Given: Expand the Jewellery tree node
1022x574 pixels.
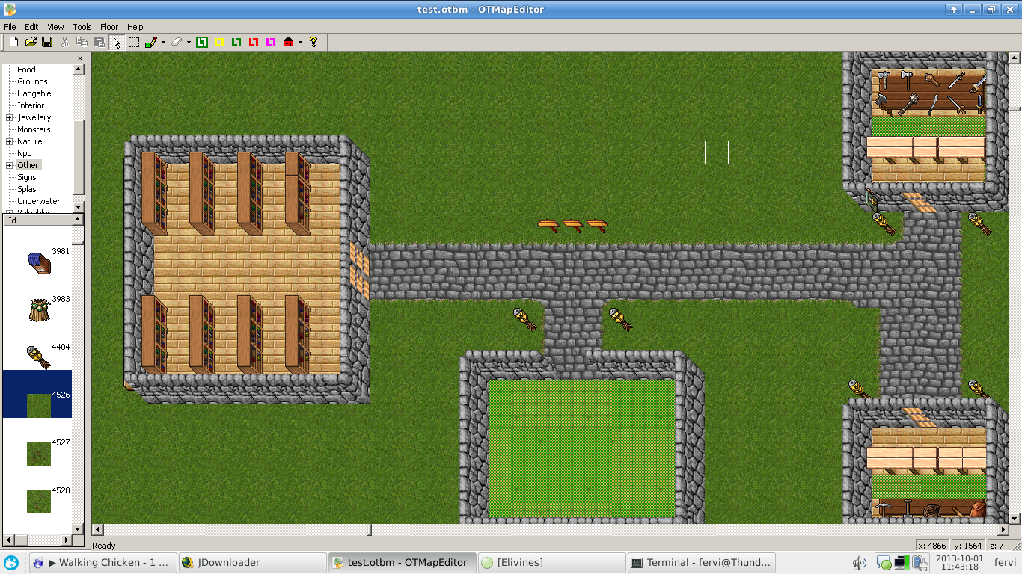Looking at the screenshot, I should (x=10, y=117).
